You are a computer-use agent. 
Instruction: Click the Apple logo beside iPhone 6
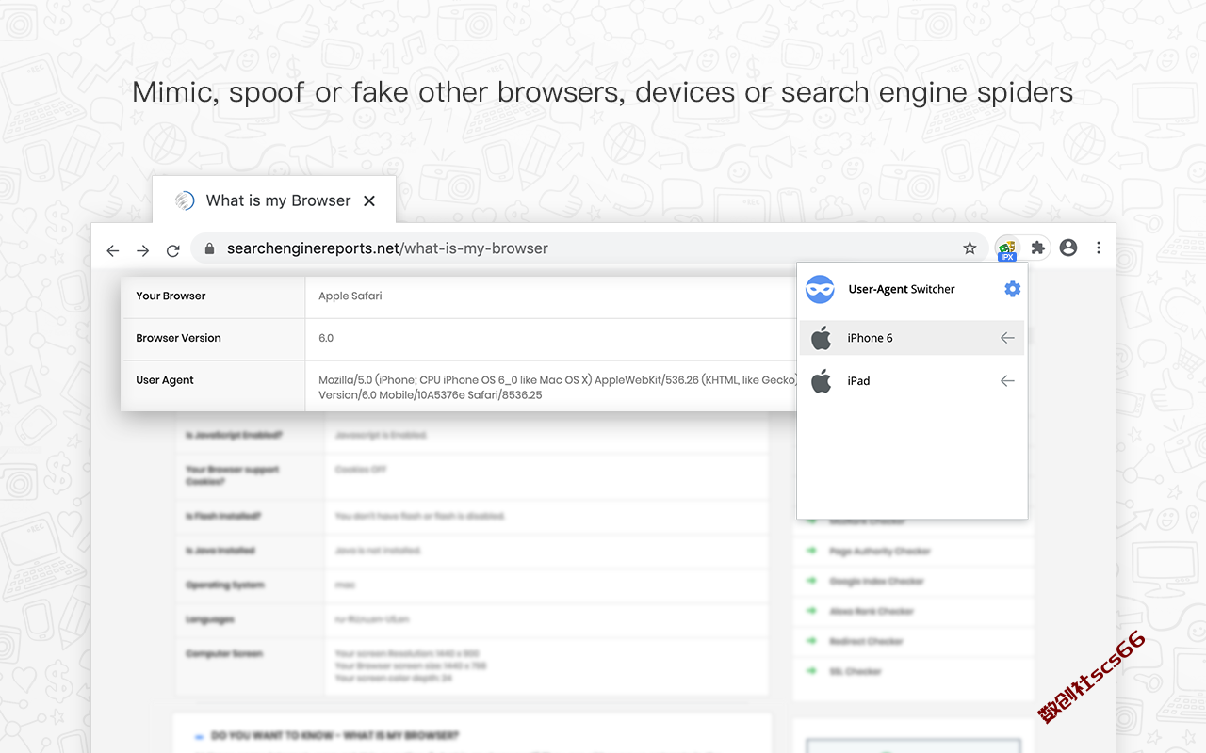[x=822, y=338]
